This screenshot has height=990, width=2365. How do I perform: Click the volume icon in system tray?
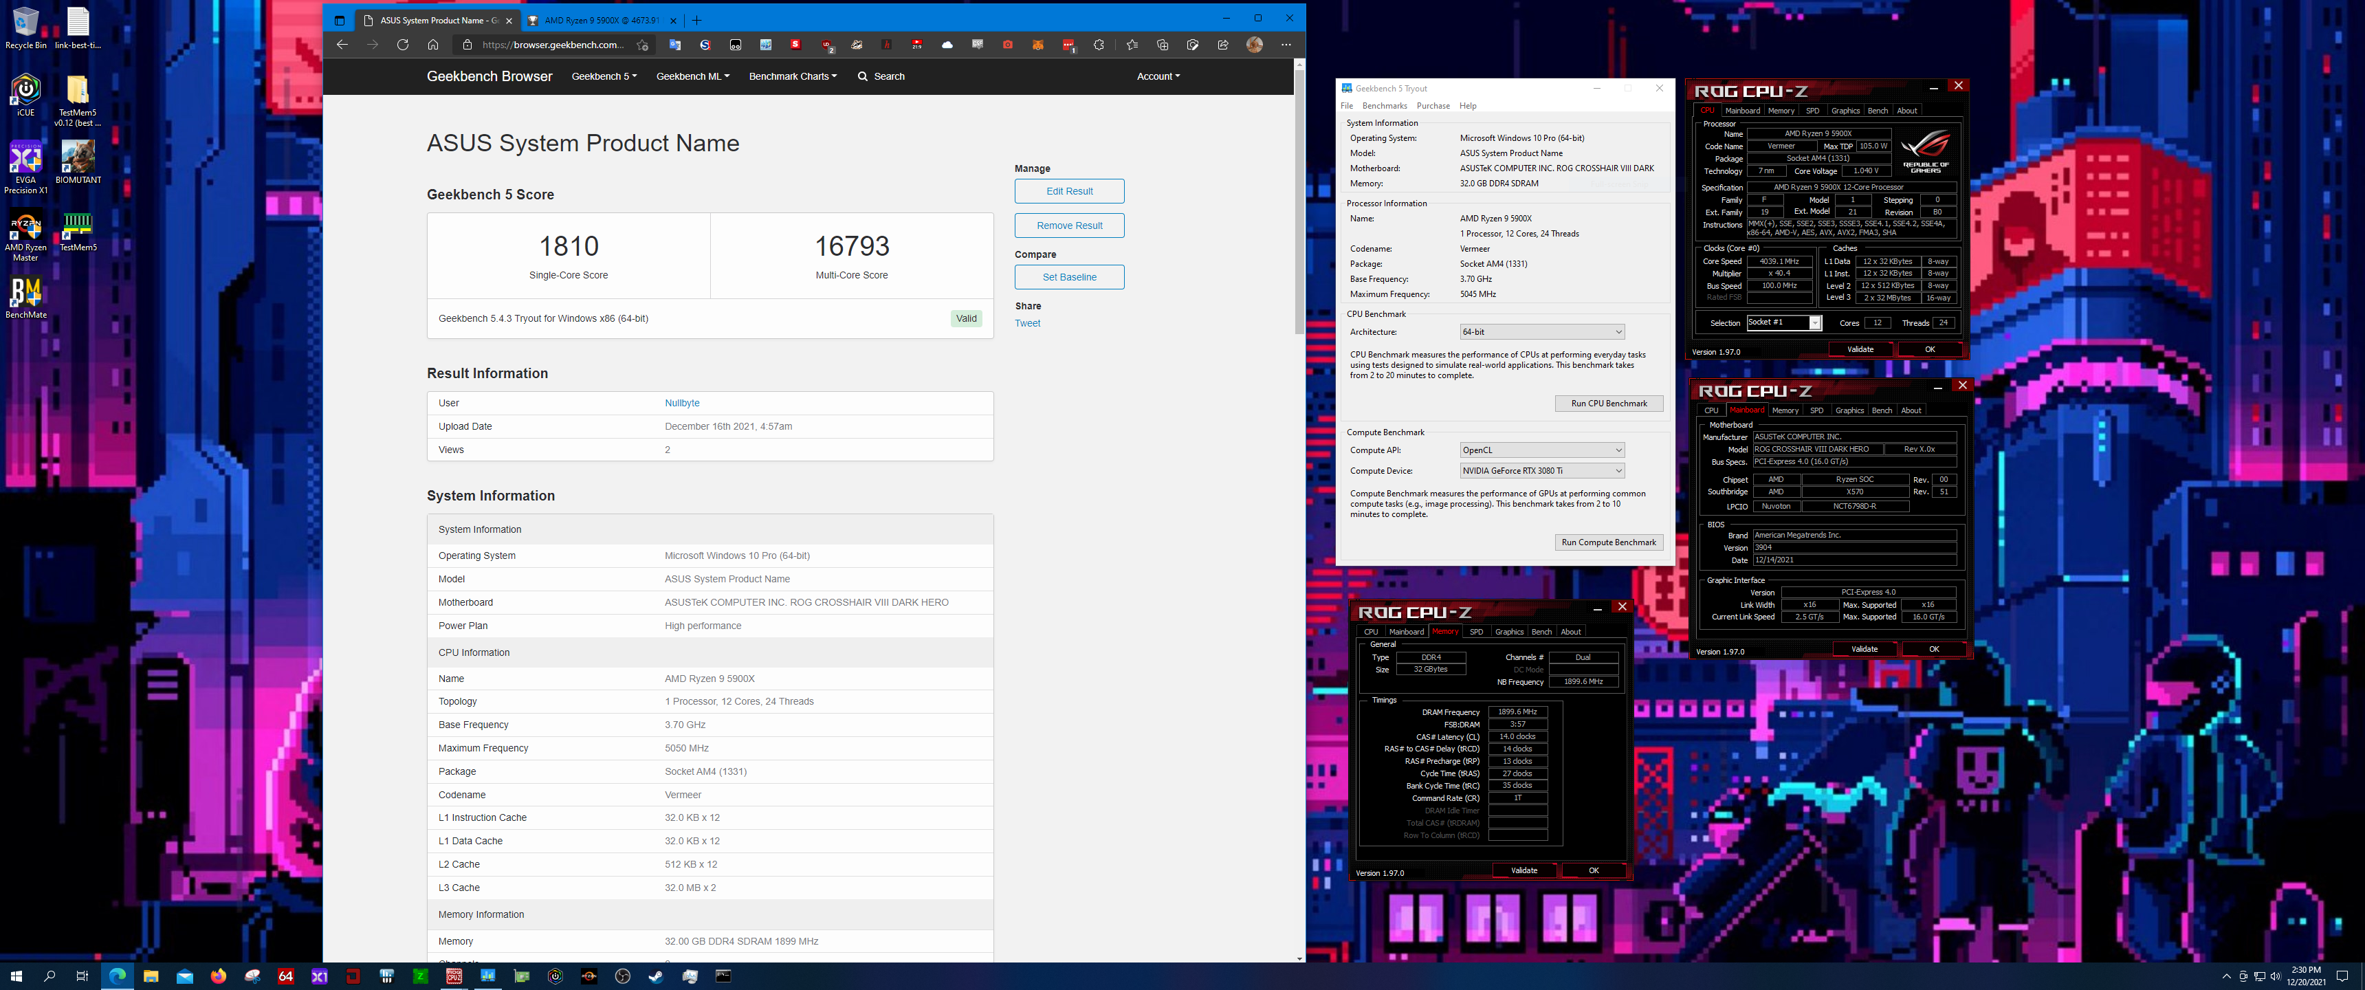tap(2275, 976)
